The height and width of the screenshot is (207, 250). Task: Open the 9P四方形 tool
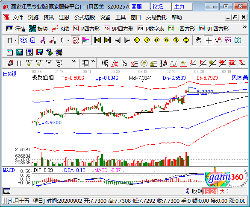click(118, 29)
